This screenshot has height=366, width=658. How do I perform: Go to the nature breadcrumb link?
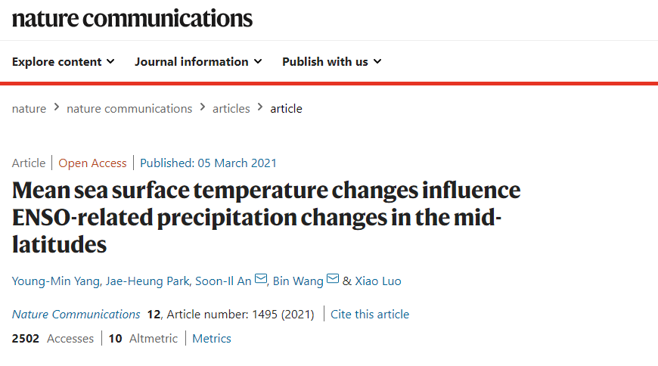(29, 108)
